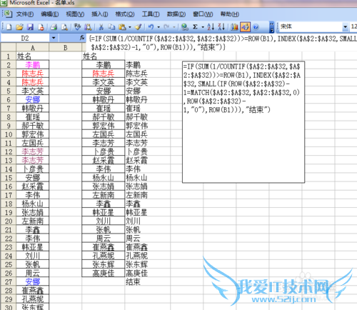Sort ascending with the A-Z icon
The width and height of the screenshot is (357, 310).
211,27
